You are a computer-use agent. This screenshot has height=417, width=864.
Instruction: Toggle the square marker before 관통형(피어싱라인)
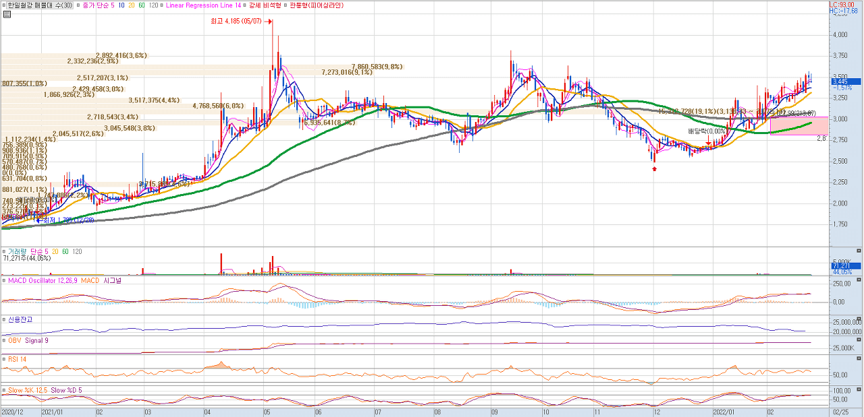point(285,5)
